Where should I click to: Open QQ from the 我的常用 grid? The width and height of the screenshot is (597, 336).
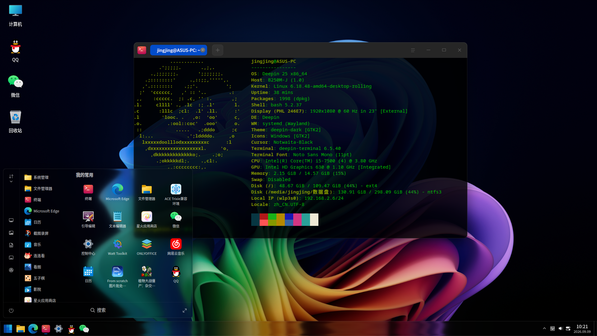(x=176, y=274)
